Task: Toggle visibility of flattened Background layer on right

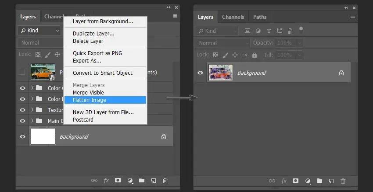Action: (x=200, y=73)
